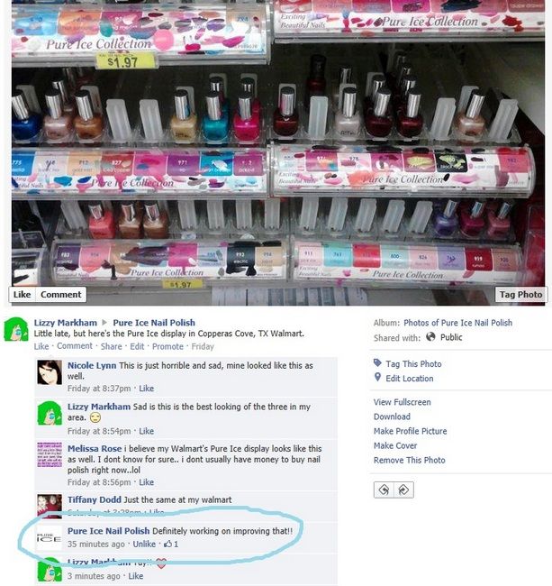Click the thumbs-up like count icon
This screenshot has height=586, width=552.
point(168,545)
